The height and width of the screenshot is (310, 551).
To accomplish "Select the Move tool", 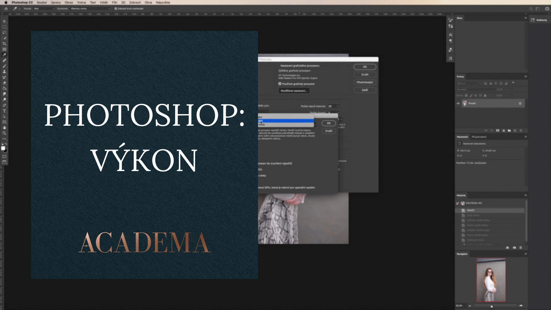I will [x=4, y=21].
